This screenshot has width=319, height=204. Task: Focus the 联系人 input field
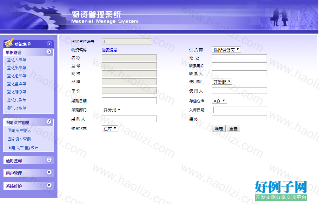pos(239,74)
